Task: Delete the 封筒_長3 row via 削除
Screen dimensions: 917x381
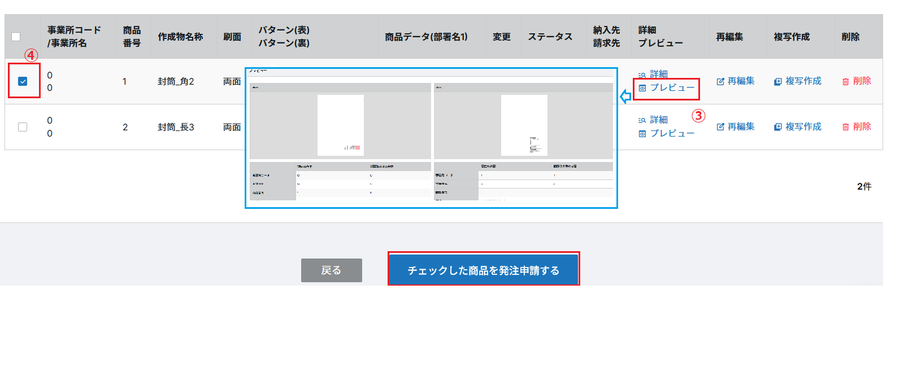Action: click(x=857, y=126)
